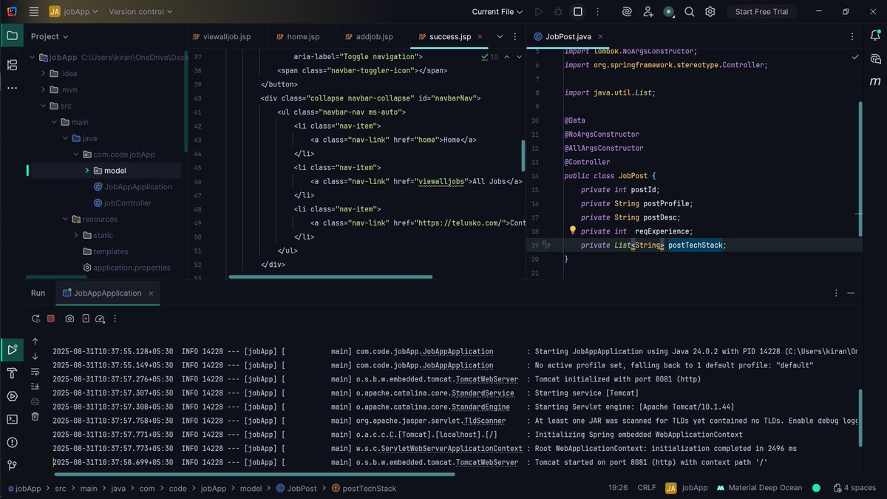Open Notifications bell in right stripe

[x=875, y=35]
